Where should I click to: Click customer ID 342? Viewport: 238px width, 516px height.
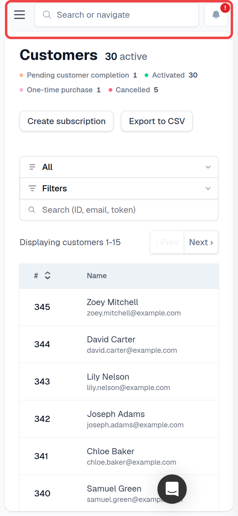[x=42, y=419]
